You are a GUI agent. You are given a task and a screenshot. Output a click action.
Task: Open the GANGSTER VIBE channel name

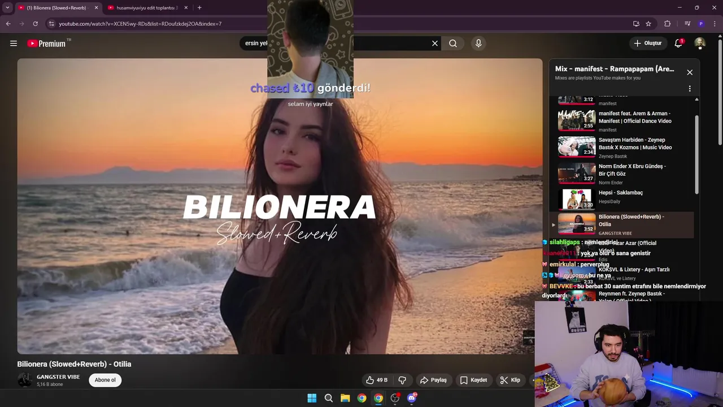pos(58,377)
